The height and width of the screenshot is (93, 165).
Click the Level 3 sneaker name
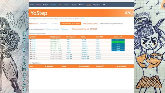pos(34,44)
